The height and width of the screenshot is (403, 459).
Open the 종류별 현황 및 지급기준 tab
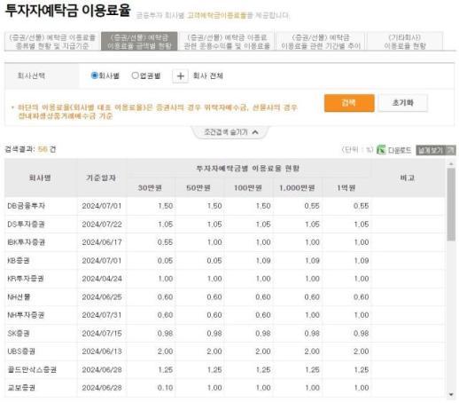[x=52, y=42]
